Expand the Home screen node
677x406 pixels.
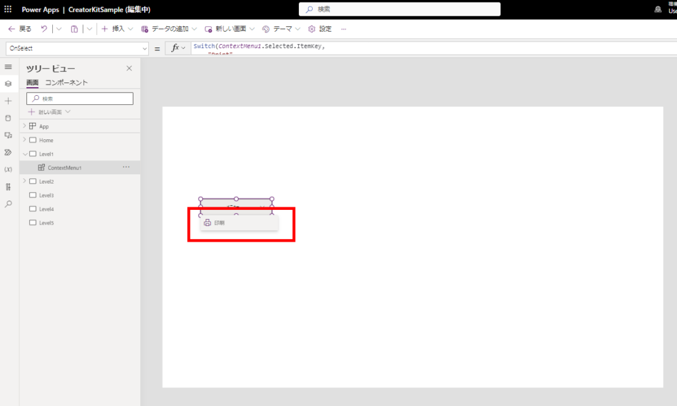tap(24, 140)
